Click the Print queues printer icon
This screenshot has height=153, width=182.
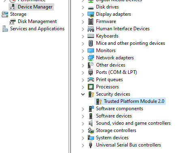[x=91, y=80]
